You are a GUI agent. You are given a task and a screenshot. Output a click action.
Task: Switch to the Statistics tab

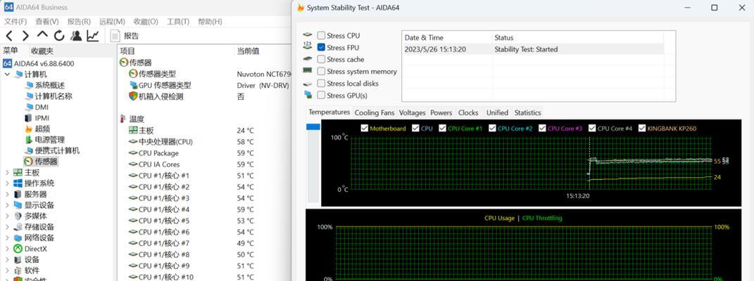[527, 112]
